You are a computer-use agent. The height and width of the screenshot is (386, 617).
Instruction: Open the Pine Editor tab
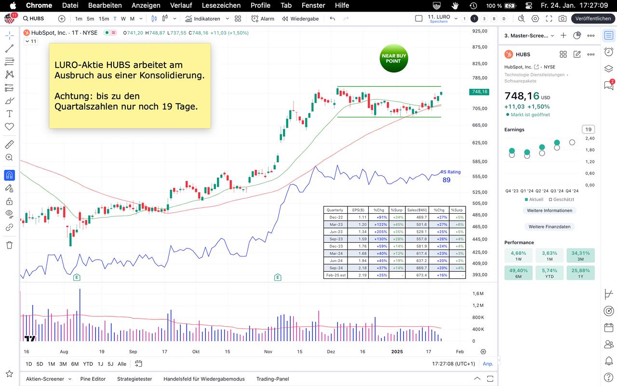click(x=93, y=379)
